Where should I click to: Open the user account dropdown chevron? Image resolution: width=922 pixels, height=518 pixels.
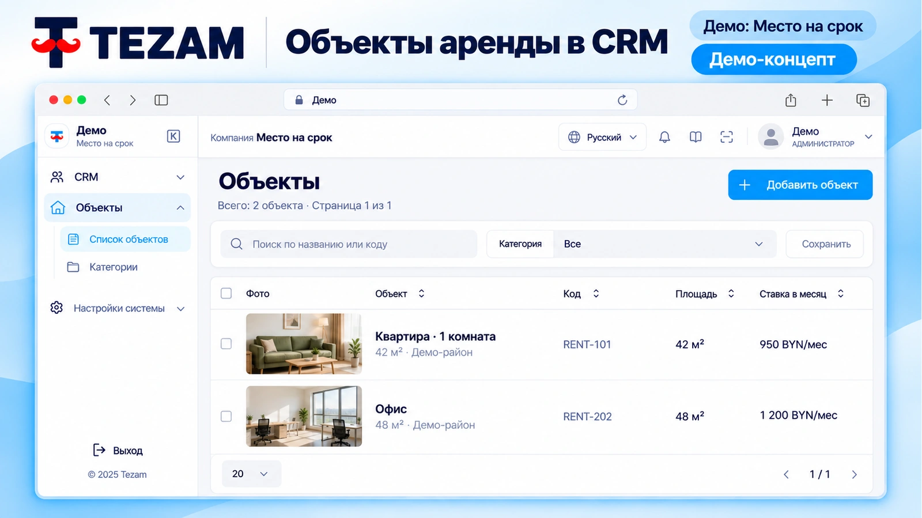[868, 137]
